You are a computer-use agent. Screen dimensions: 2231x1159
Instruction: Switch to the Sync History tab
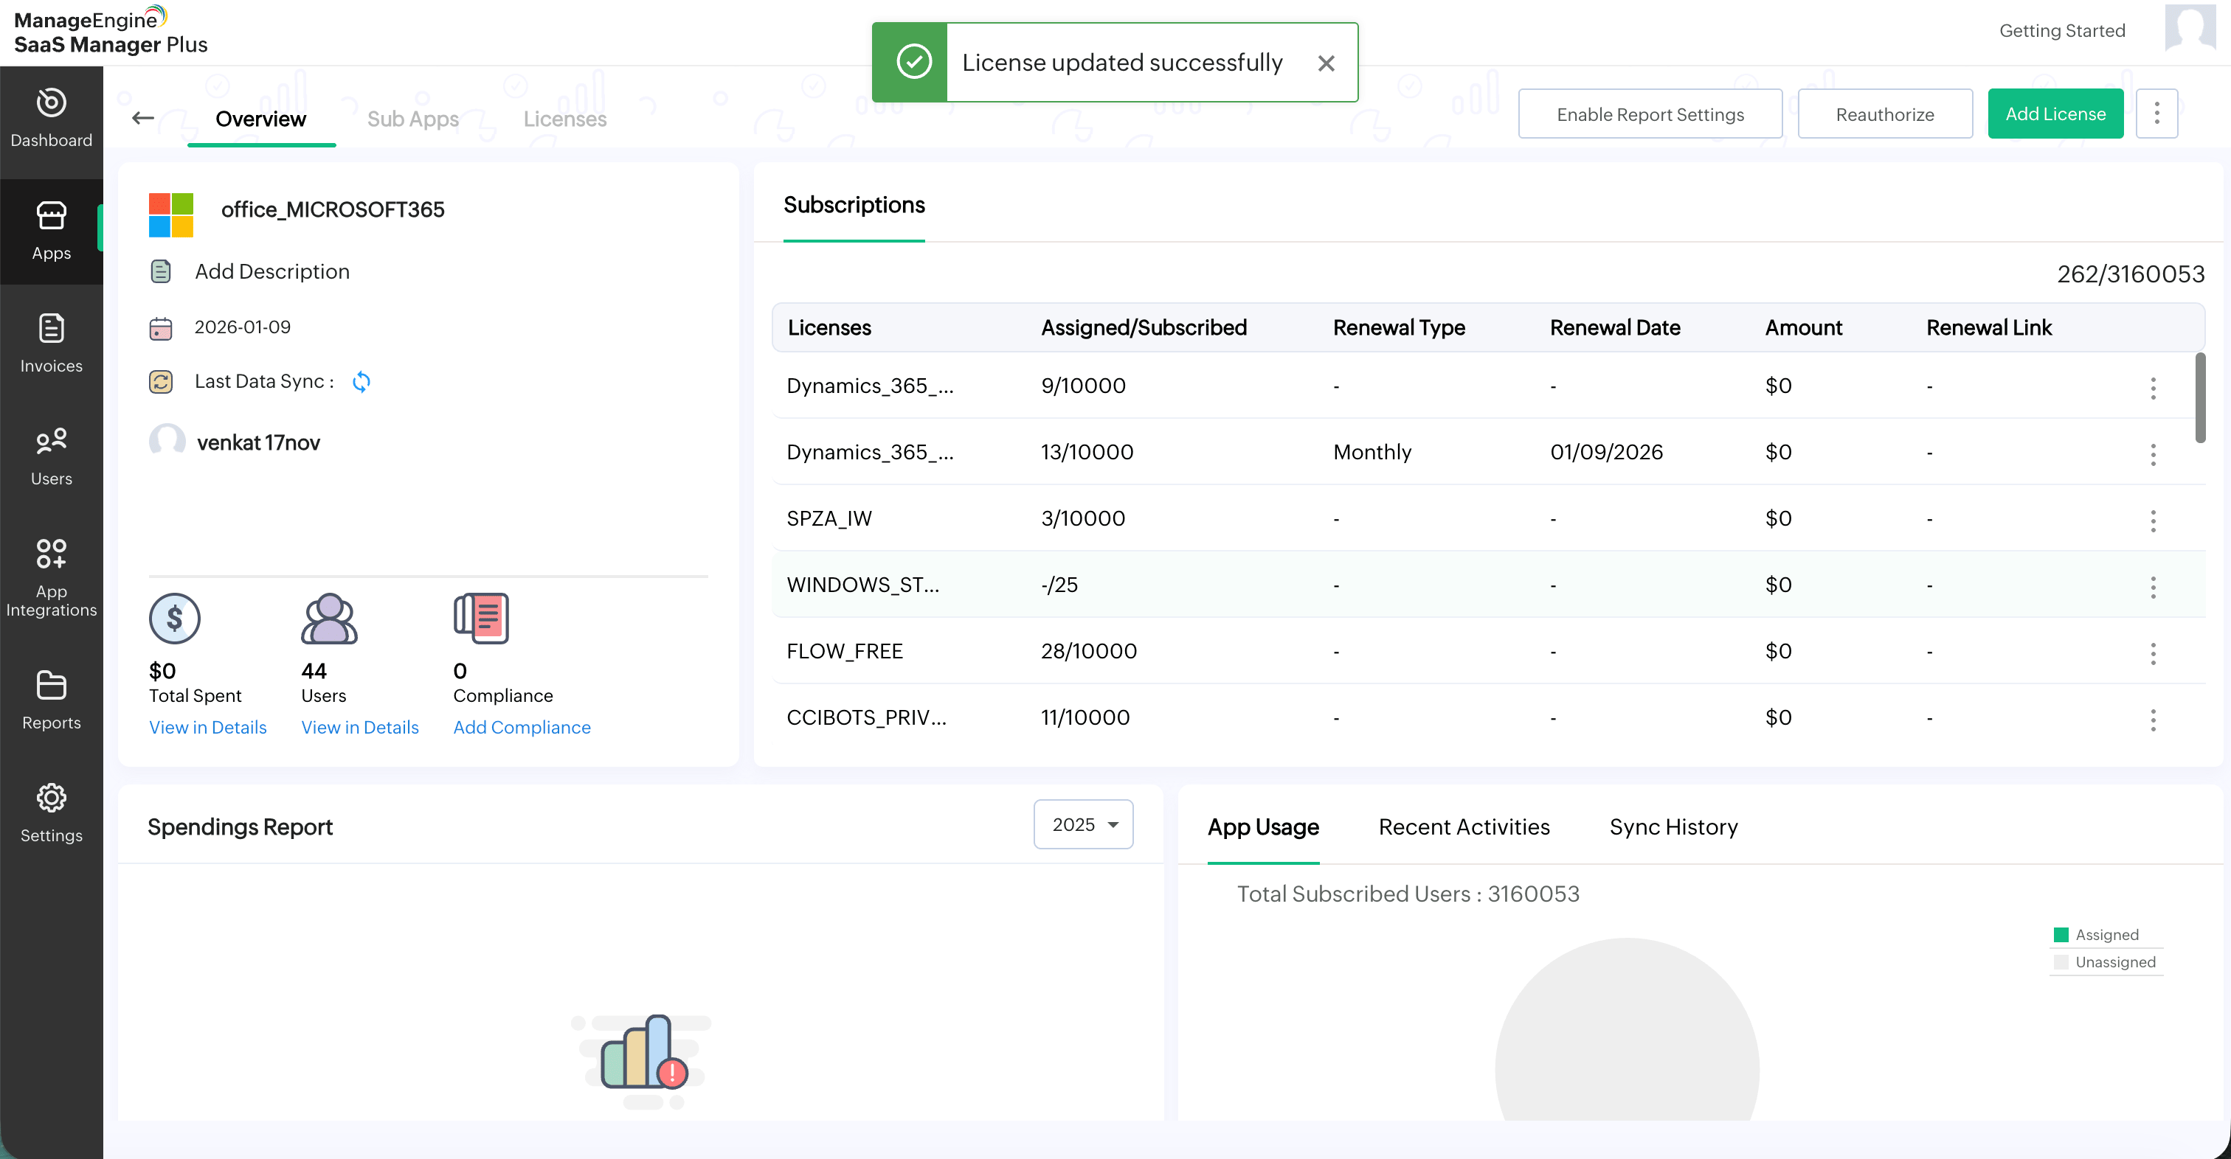(x=1673, y=826)
